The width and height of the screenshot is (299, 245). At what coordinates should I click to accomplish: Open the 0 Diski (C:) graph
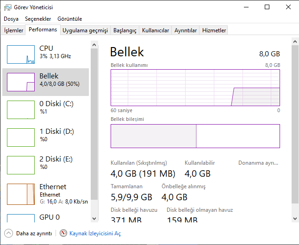point(21,110)
